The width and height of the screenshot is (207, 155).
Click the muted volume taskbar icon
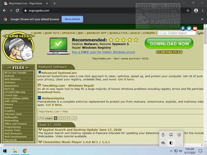pyautogui.click(x=181, y=151)
